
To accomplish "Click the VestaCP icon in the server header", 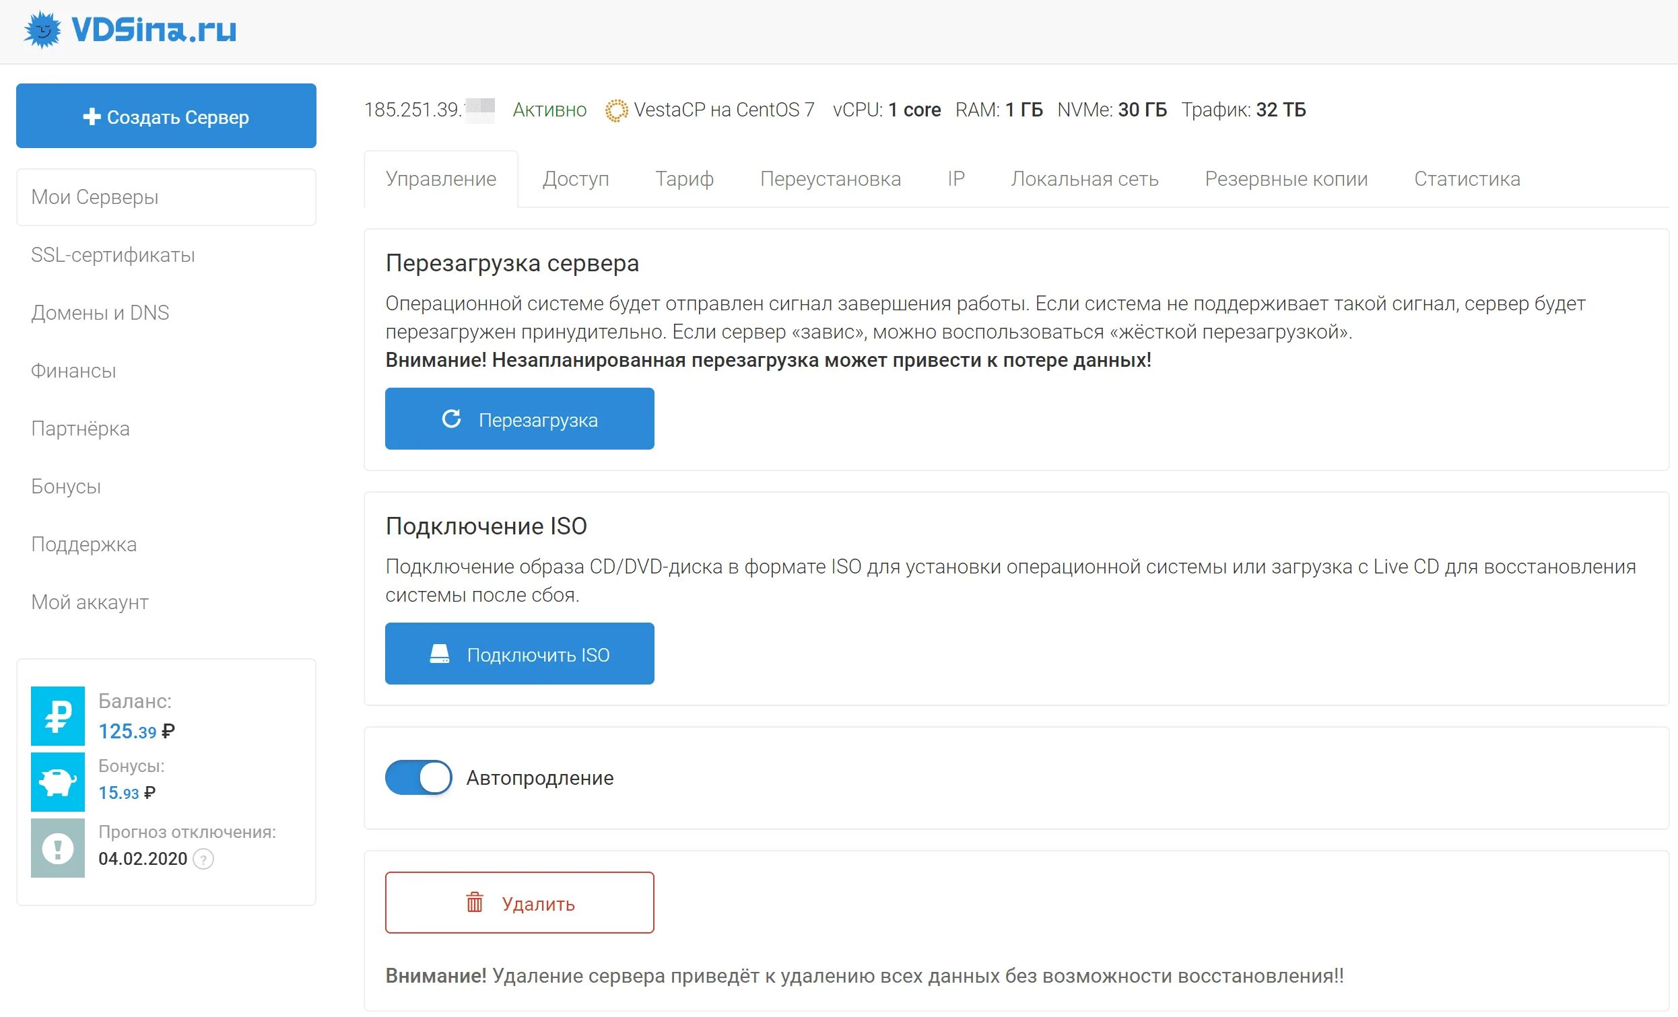I will pos(616,110).
